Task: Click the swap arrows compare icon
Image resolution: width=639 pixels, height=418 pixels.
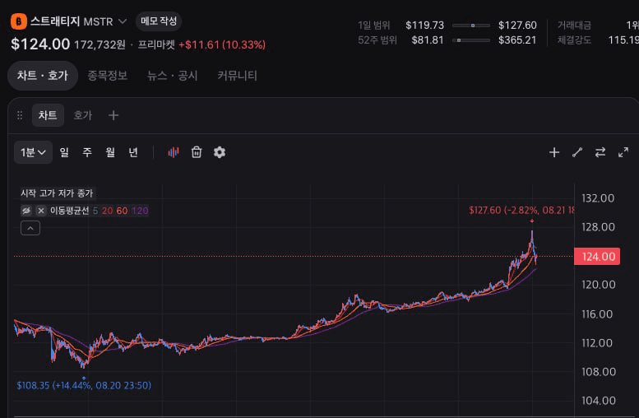Action: point(600,152)
